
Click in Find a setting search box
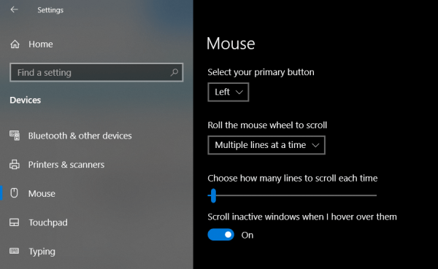(x=96, y=73)
